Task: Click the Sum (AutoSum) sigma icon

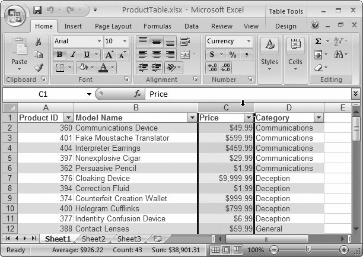Action: click(x=319, y=42)
